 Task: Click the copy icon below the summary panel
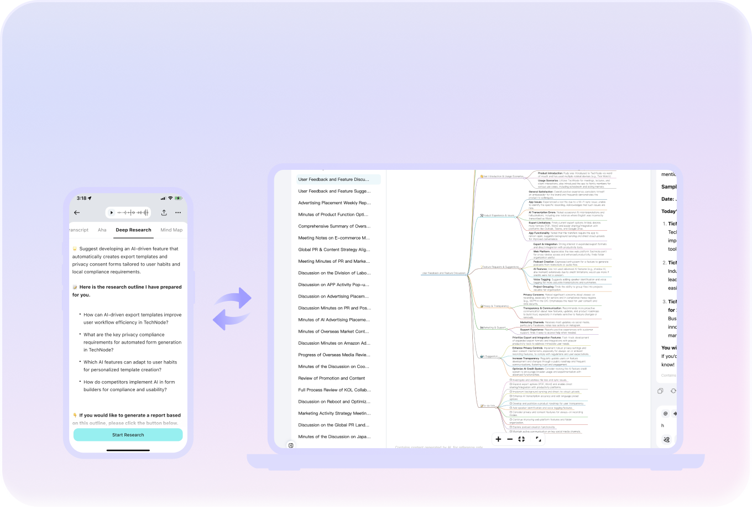[660, 391]
